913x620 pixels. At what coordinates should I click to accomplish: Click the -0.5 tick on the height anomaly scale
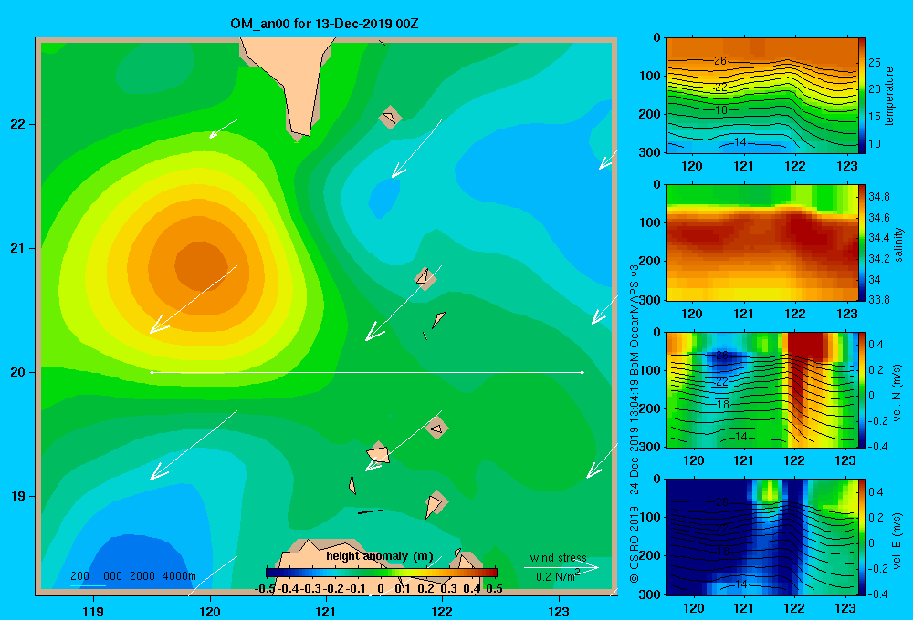coord(266,589)
